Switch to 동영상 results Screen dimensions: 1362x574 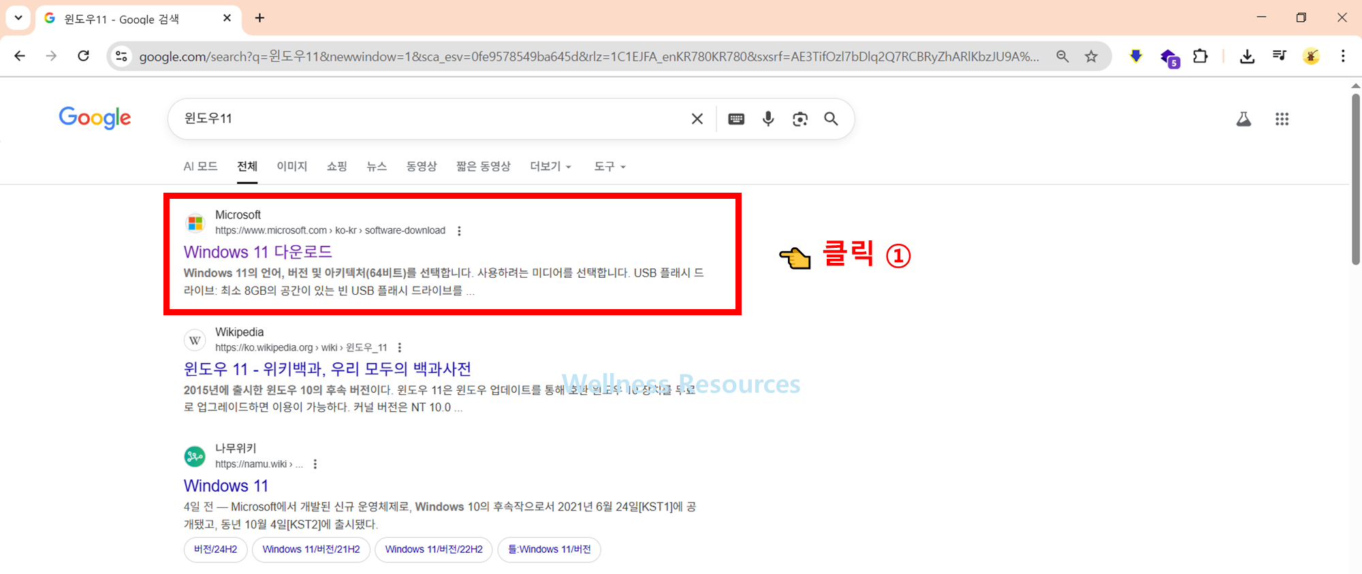tap(422, 166)
